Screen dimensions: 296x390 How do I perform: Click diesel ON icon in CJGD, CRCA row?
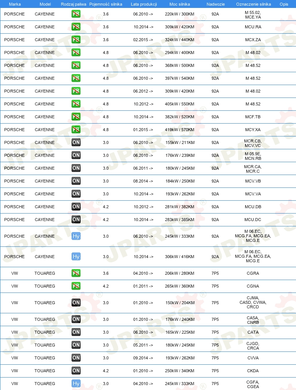point(76,345)
